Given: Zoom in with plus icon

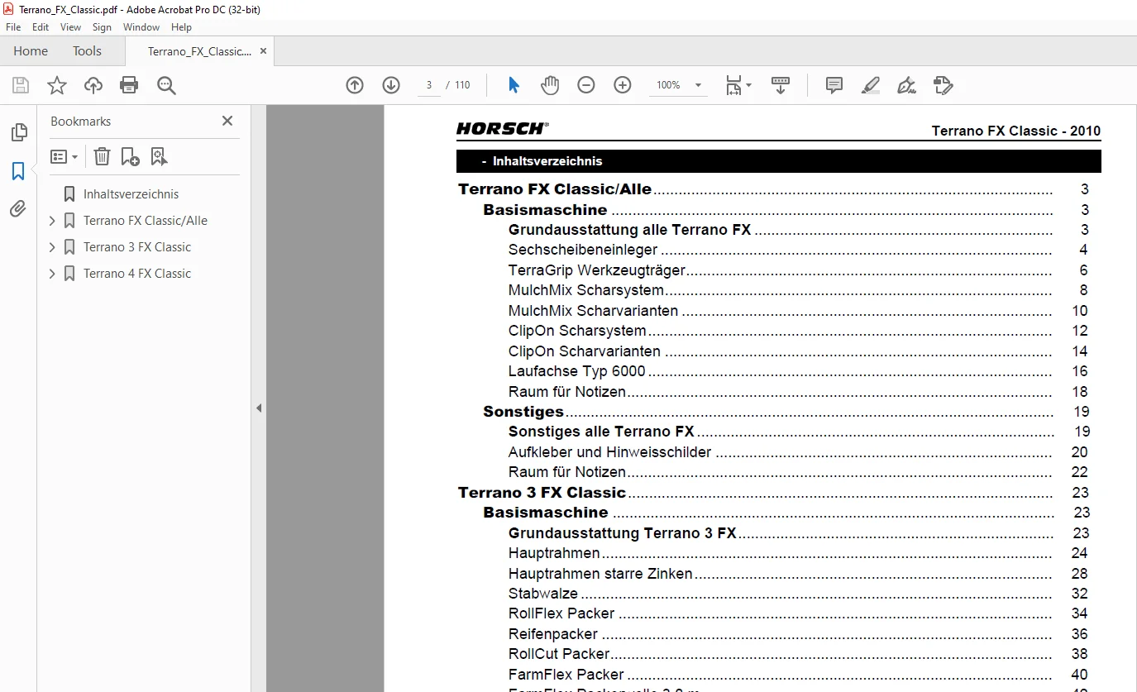Looking at the screenshot, I should [623, 85].
